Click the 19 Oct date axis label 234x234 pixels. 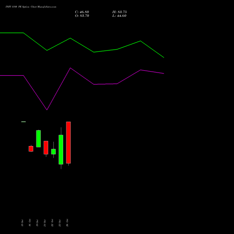[x=37, y=223]
